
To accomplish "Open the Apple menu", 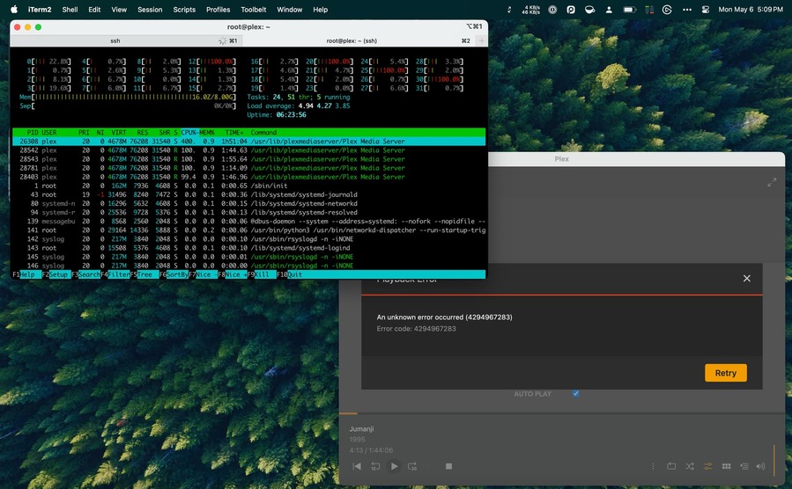I will click(x=14, y=9).
